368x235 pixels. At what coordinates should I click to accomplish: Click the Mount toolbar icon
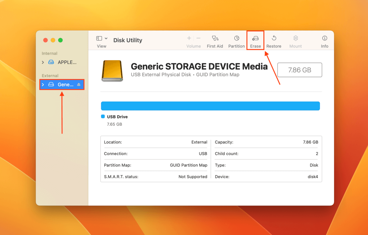tap(296, 39)
